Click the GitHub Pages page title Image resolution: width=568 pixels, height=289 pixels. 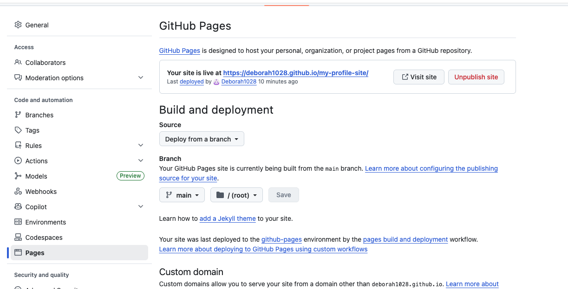click(195, 26)
